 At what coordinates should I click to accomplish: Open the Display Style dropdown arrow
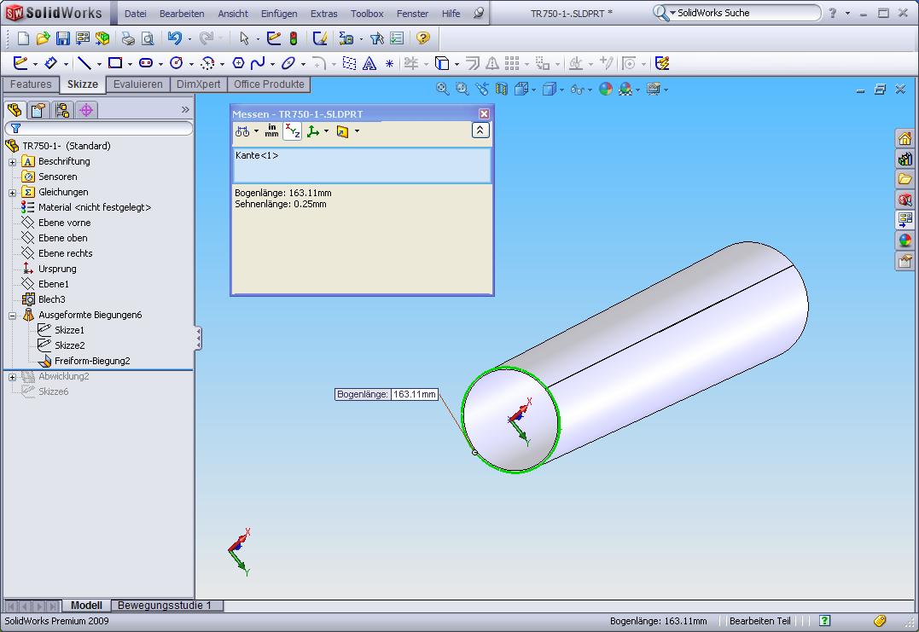click(x=561, y=90)
